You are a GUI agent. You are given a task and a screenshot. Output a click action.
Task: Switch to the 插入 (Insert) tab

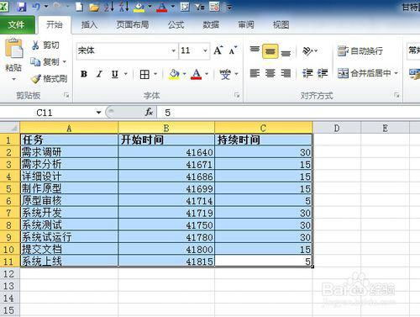point(89,25)
